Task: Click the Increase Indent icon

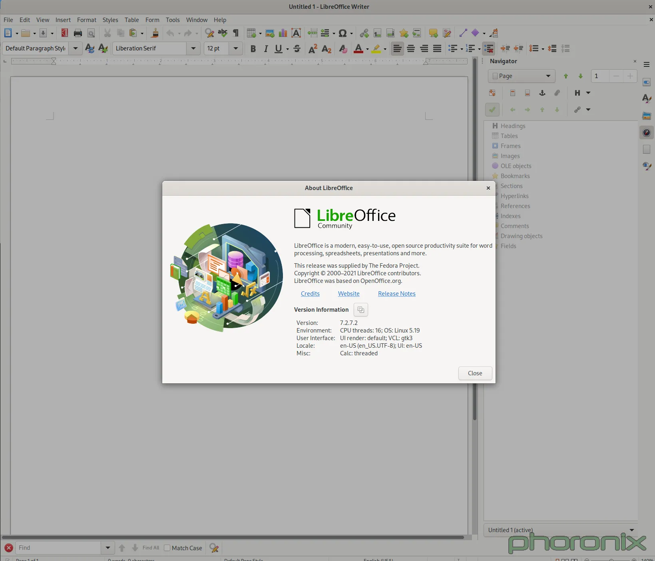Action: (505, 49)
